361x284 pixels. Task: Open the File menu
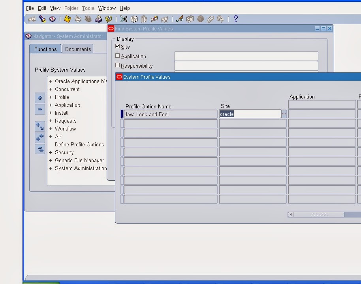[x=30, y=8]
